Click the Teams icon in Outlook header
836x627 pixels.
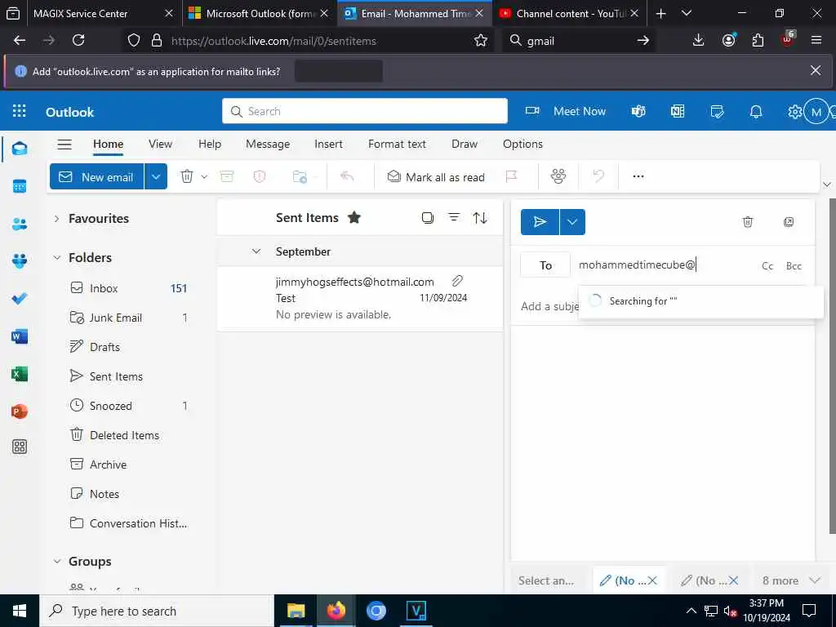click(x=638, y=111)
